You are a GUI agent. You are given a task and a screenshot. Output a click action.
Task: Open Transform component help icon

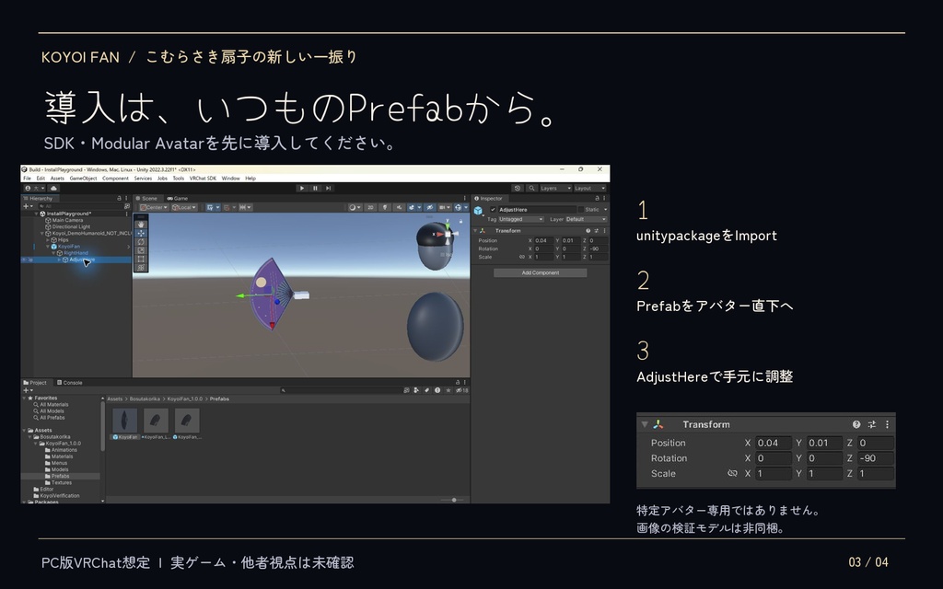(588, 231)
